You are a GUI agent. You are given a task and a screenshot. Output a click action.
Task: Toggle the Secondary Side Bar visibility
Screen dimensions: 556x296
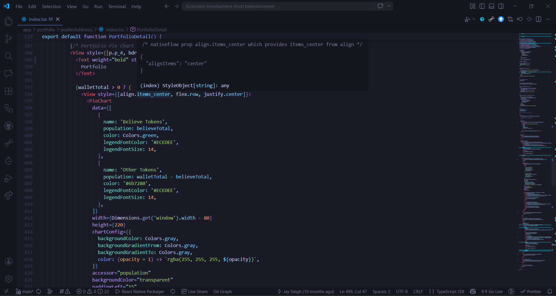[501, 6]
